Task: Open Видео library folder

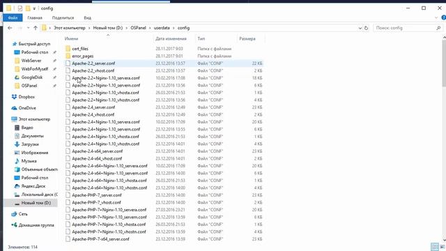Action: pyautogui.click(x=27, y=128)
